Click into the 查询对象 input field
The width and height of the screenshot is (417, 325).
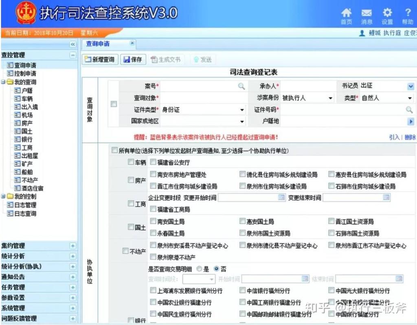(204, 98)
